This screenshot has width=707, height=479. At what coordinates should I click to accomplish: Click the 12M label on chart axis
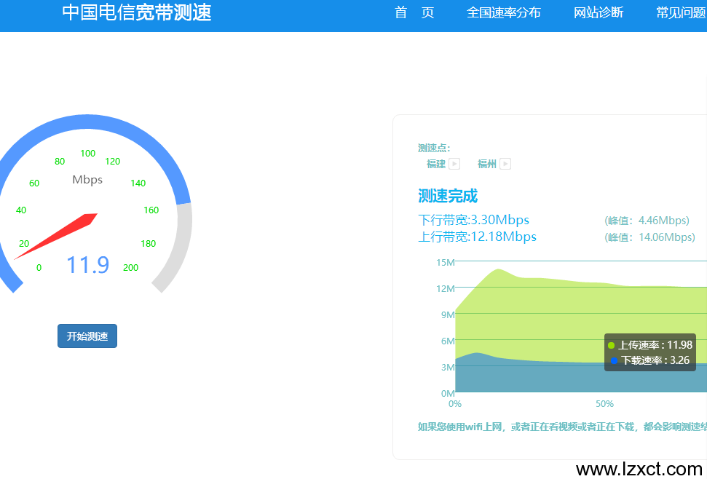pyautogui.click(x=445, y=288)
